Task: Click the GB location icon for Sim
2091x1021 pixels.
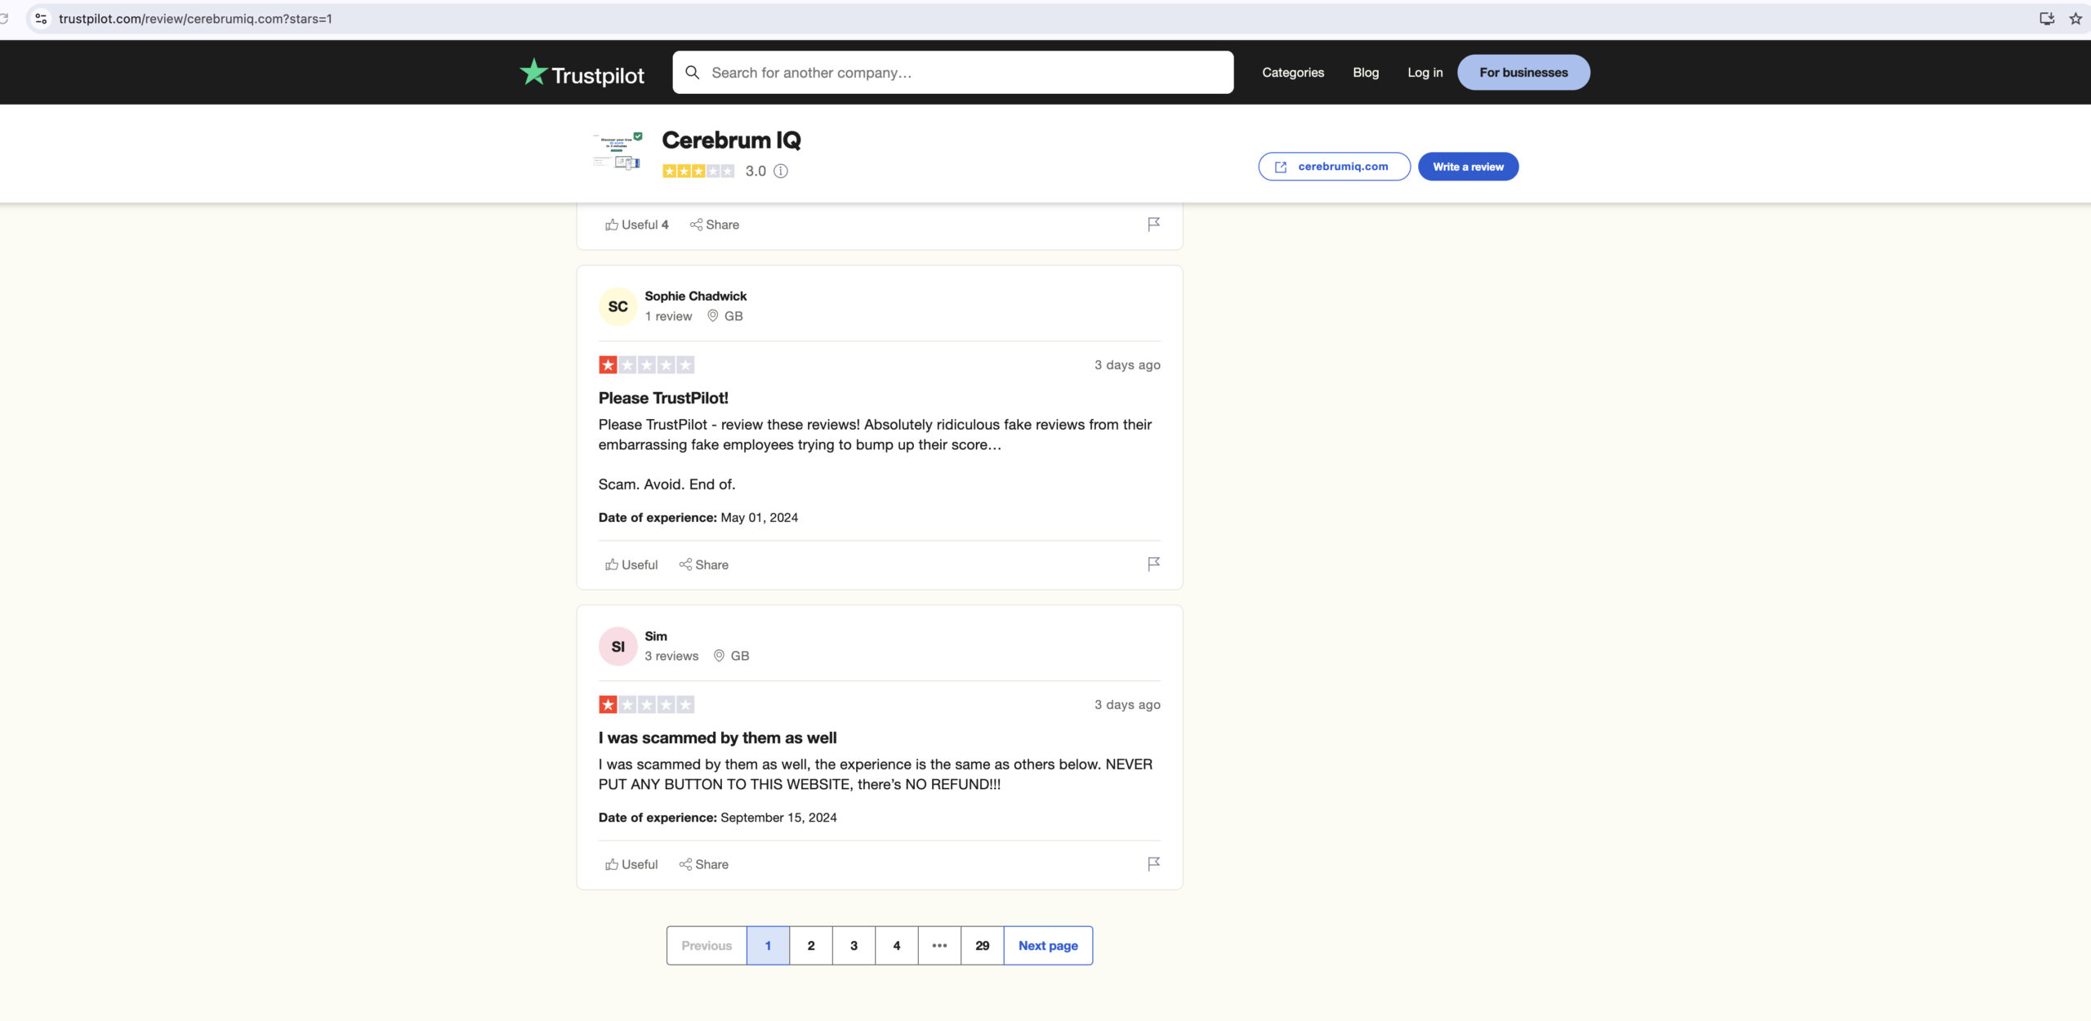Action: (719, 655)
